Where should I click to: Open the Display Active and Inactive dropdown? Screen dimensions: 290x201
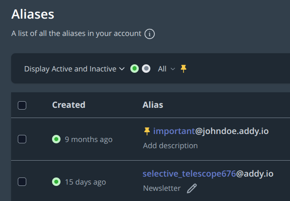[x=75, y=69]
